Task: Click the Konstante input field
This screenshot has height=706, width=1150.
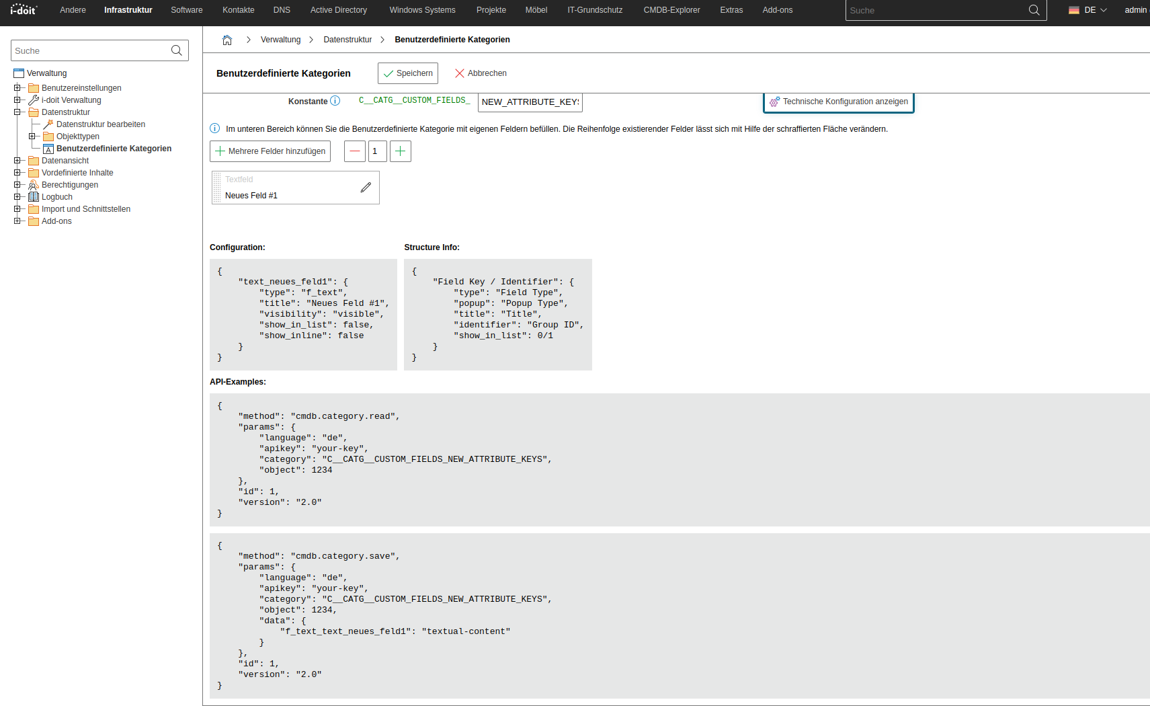Action: (x=530, y=102)
